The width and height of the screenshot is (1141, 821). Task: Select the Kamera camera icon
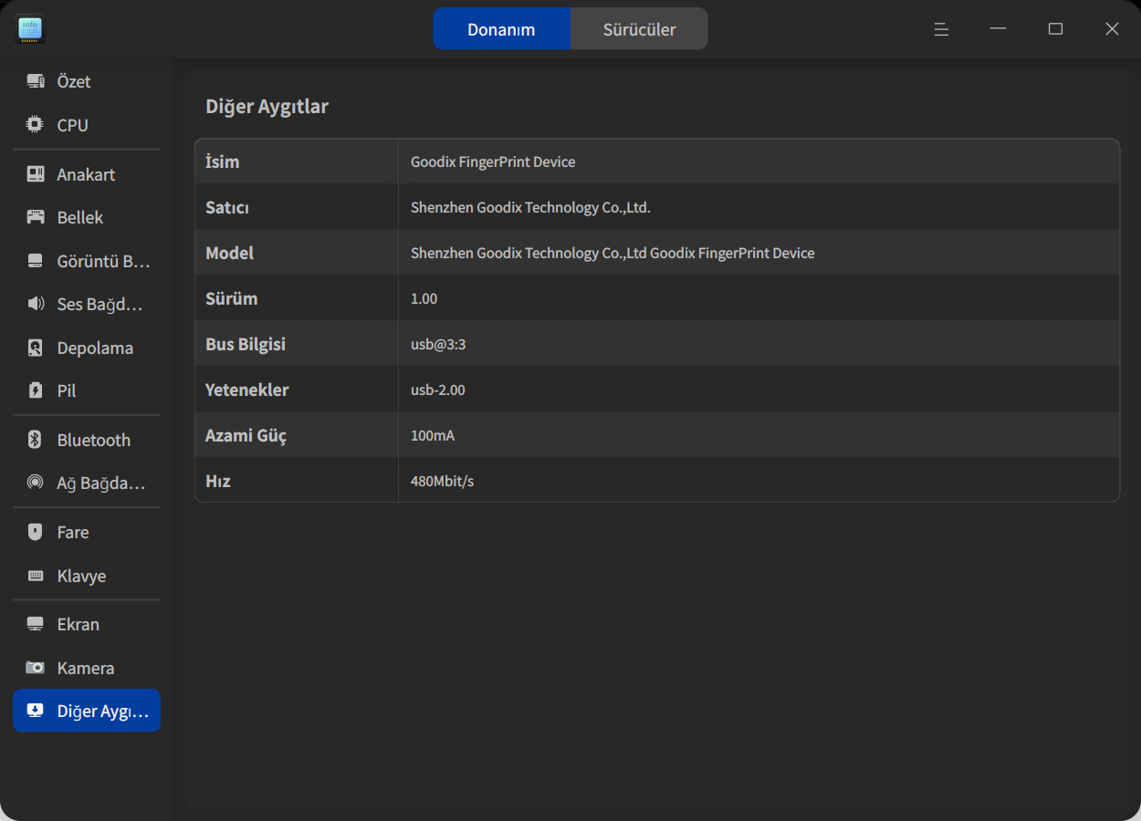(36, 668)
